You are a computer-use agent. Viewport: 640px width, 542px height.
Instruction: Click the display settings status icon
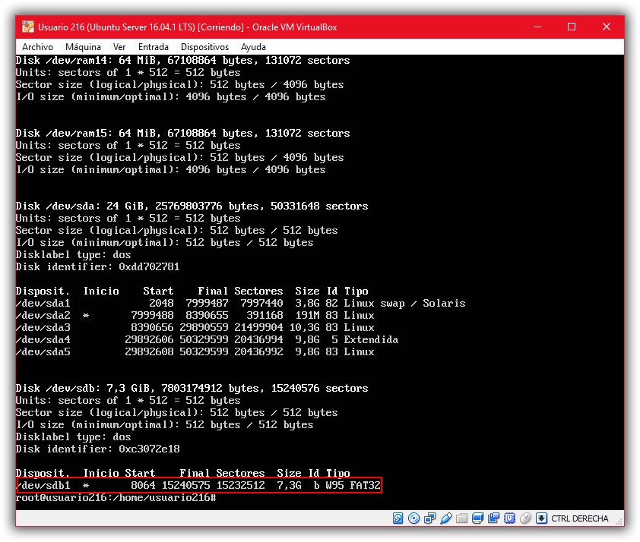[x=477, y=518]
